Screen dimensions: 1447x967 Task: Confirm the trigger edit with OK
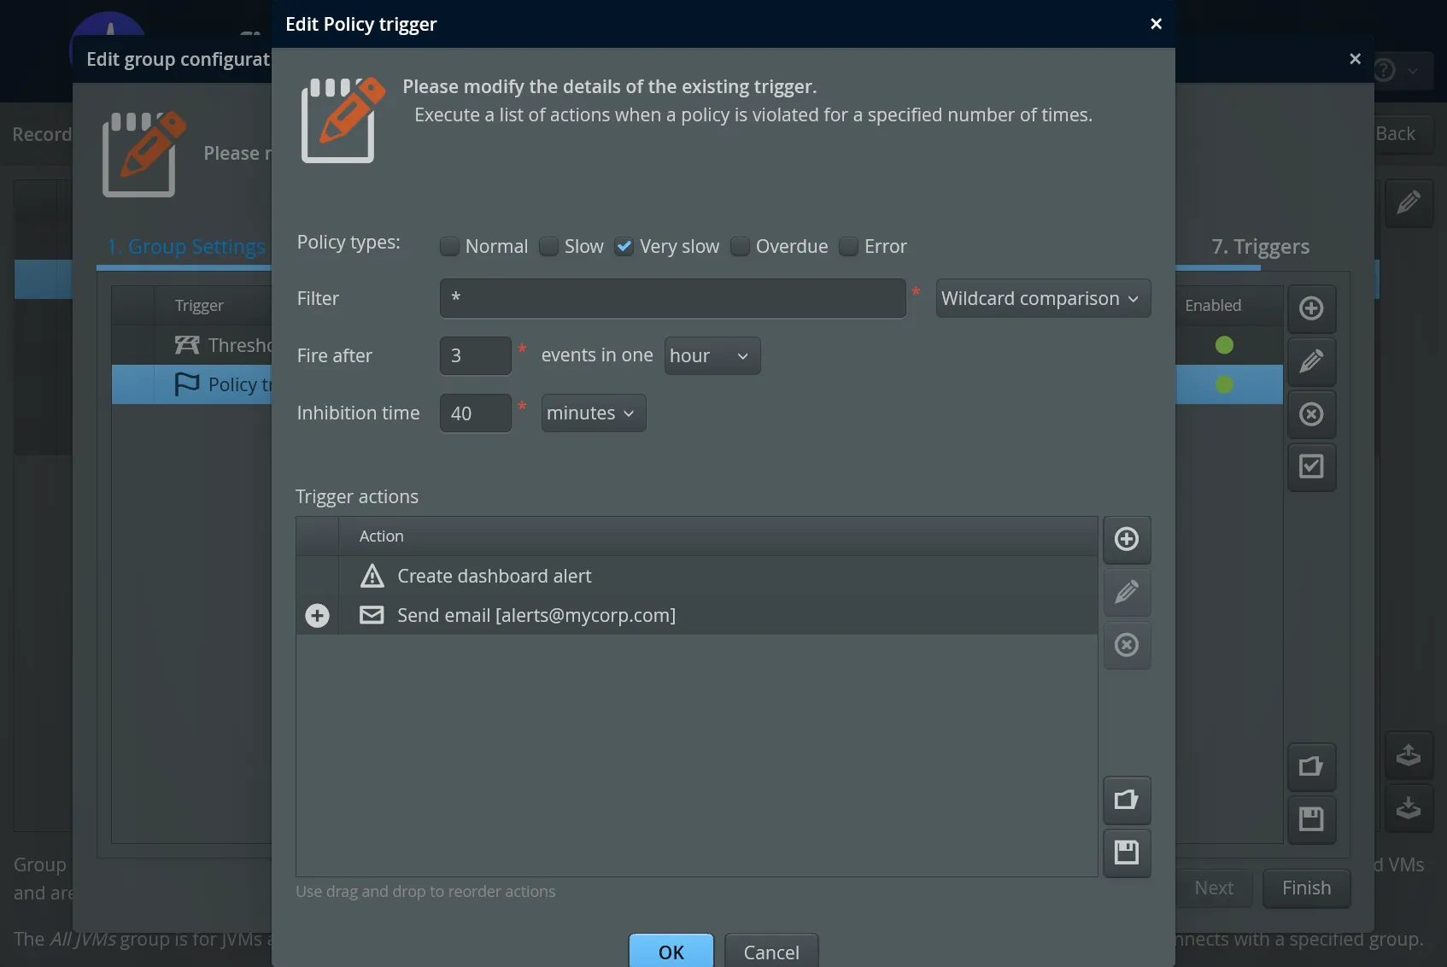[x=671, y=952]
